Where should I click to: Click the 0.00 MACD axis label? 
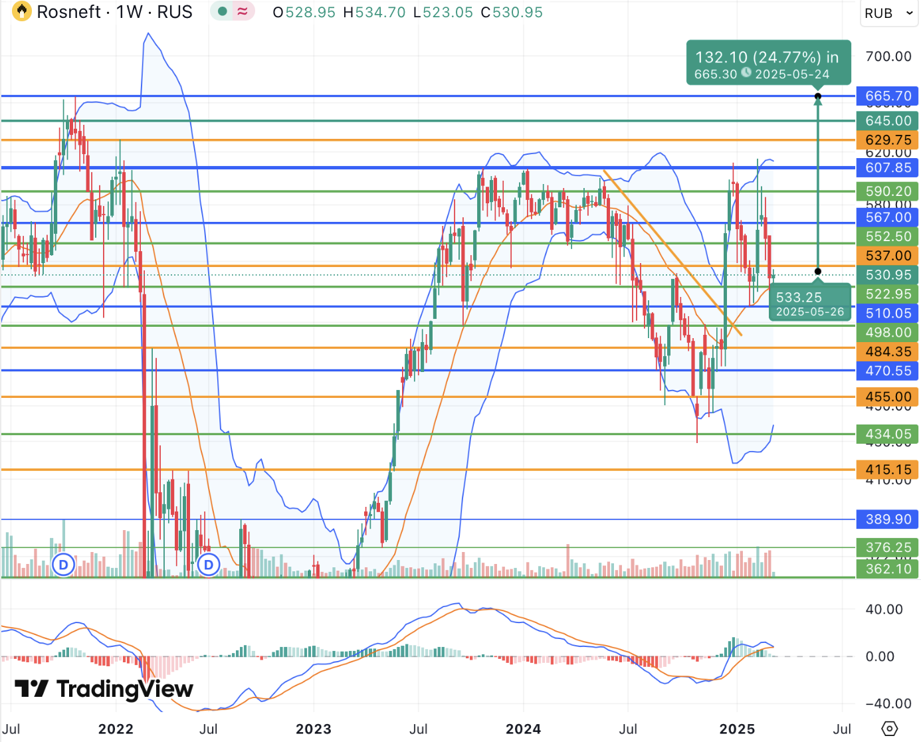coord(880,656)
